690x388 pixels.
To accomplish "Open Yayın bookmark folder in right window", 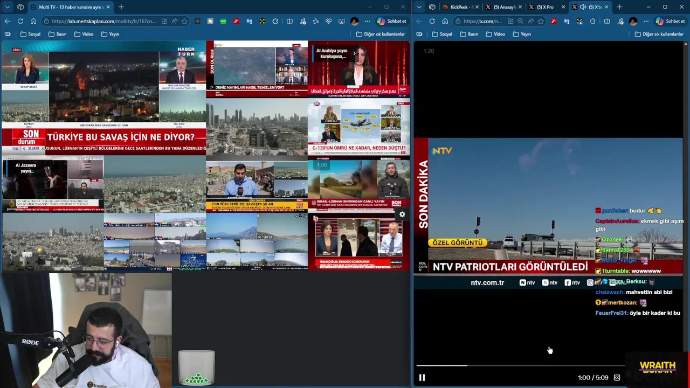I will [x=522, y=34].
